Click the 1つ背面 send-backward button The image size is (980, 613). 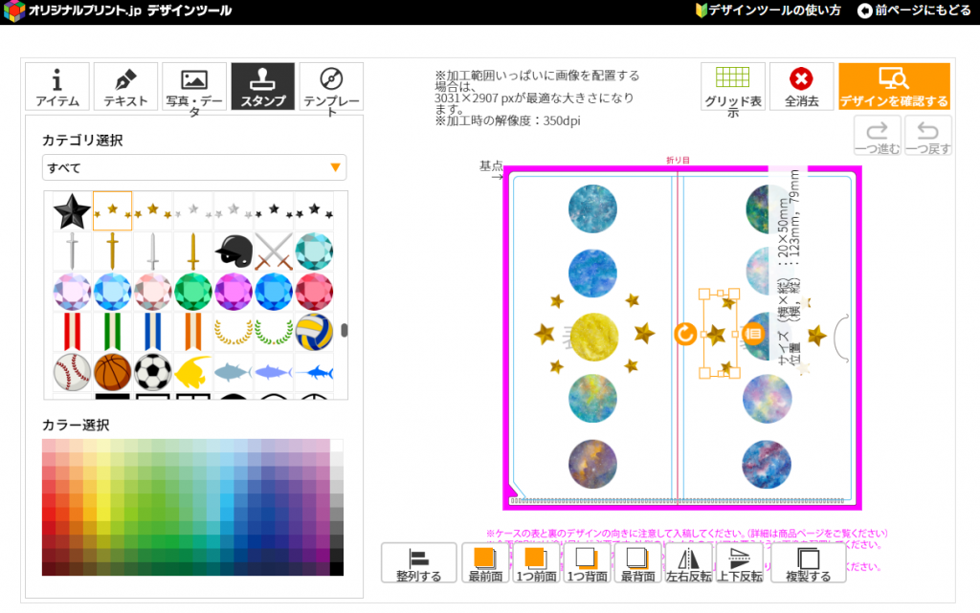tap(587, 563)
